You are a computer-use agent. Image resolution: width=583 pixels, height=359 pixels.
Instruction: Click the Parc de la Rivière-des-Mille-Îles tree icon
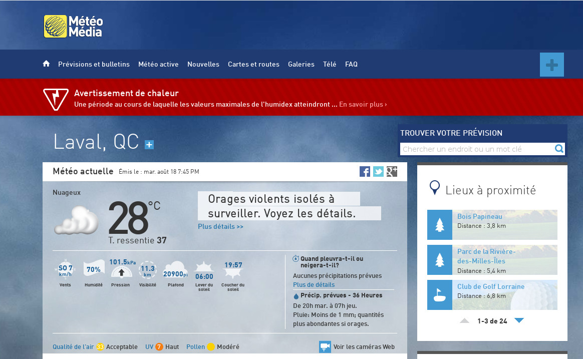point(439,260)
